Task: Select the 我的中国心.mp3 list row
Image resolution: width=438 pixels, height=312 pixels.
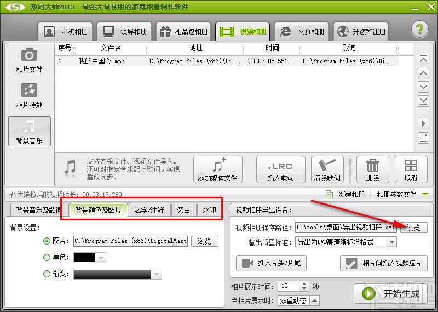Action: pos(228,61)
